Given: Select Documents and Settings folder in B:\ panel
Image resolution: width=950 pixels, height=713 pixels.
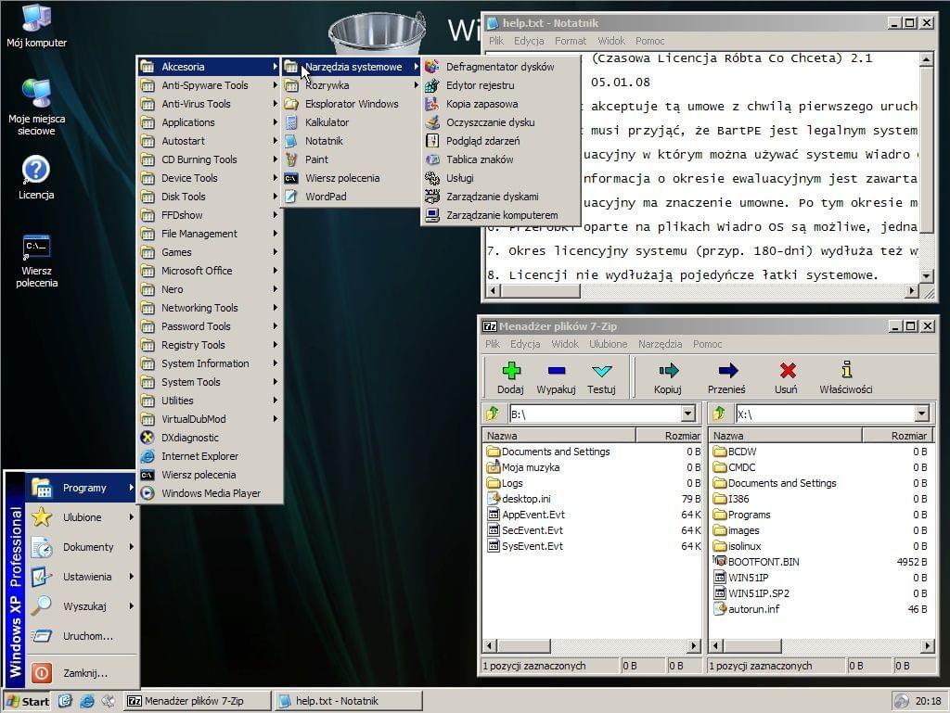Looking at the screenshot, I should (548, 452).
